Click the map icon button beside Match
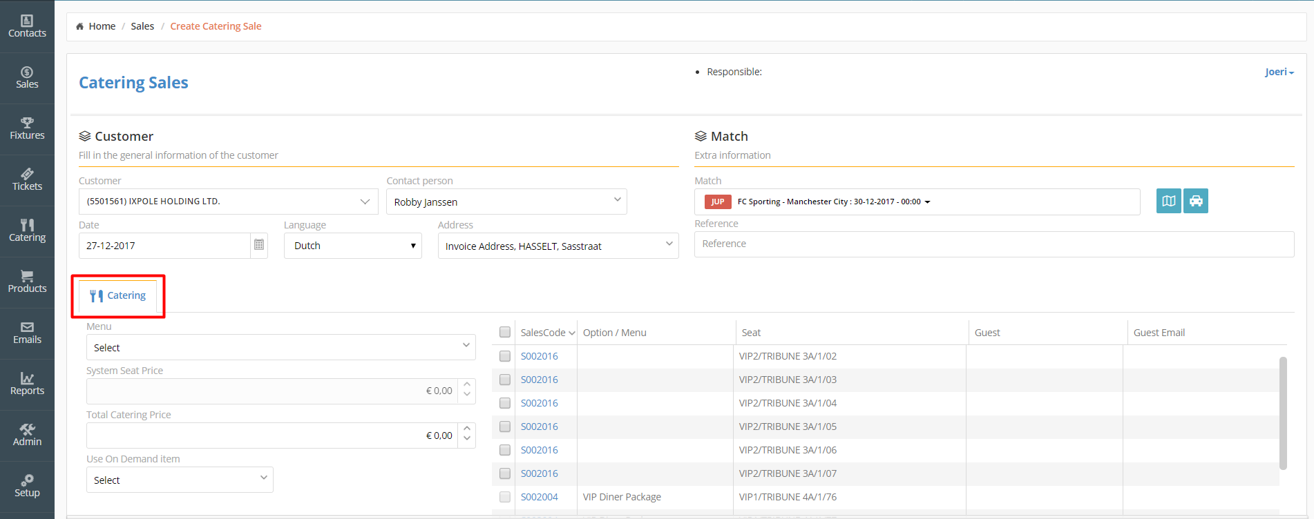 [1168, 201]
